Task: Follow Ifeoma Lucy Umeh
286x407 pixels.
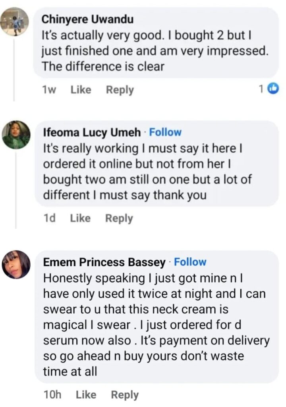Action: (x=165, y=132)
